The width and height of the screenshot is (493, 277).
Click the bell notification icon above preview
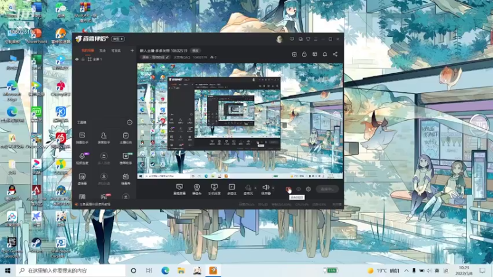[325, 54]
